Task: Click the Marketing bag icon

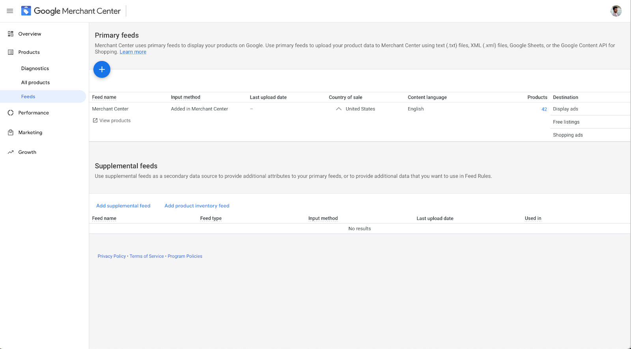Action: pos(11,132)
